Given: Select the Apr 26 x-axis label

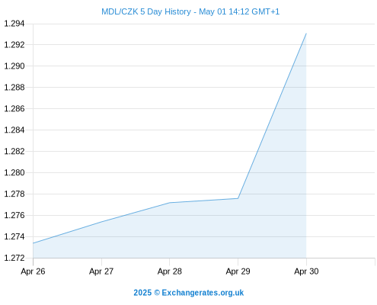Looking at the screenshot, I should point(33,271).
